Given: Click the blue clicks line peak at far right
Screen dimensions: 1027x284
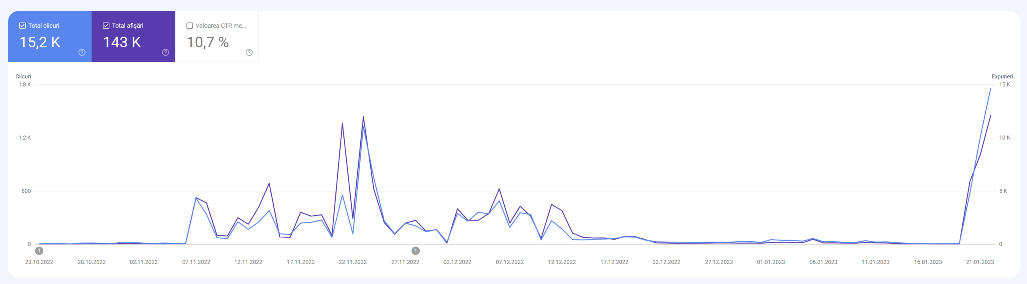Looking at the screenshot, I should pos(990,88).
